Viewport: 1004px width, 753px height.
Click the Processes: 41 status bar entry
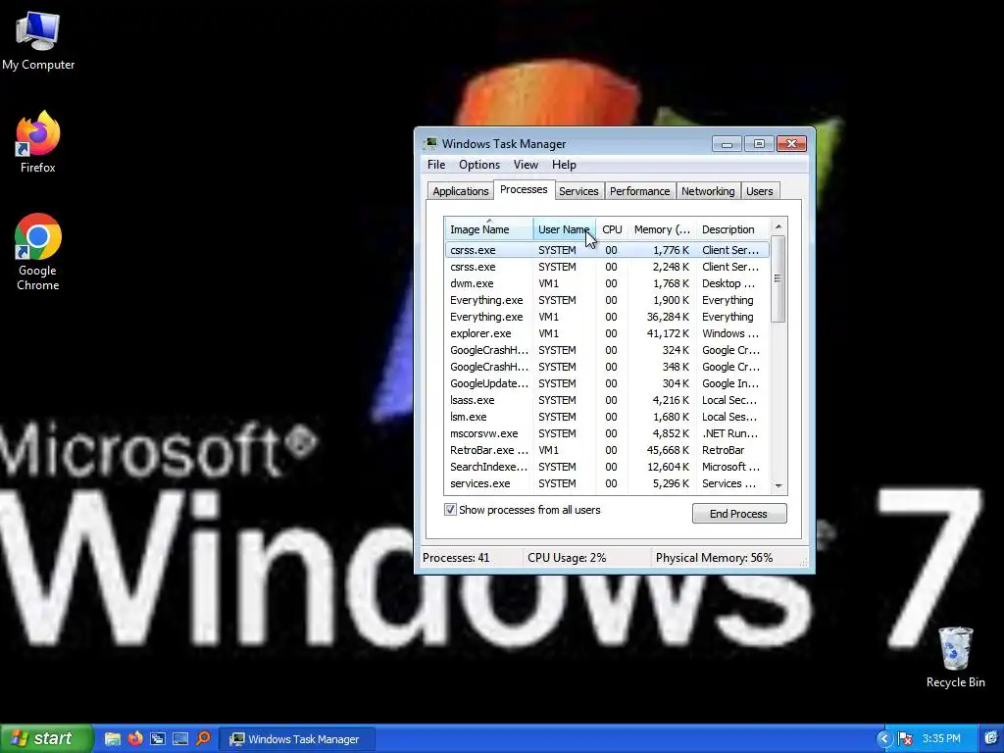click(x=456, y=558)
